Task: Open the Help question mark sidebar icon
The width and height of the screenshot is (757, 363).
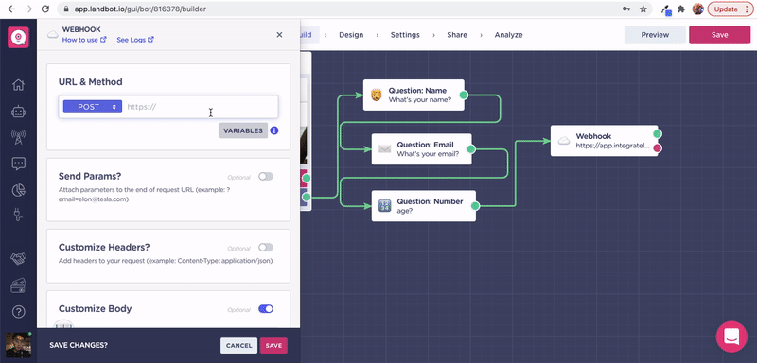Action: pyautogui.click(x=18, y=311)
